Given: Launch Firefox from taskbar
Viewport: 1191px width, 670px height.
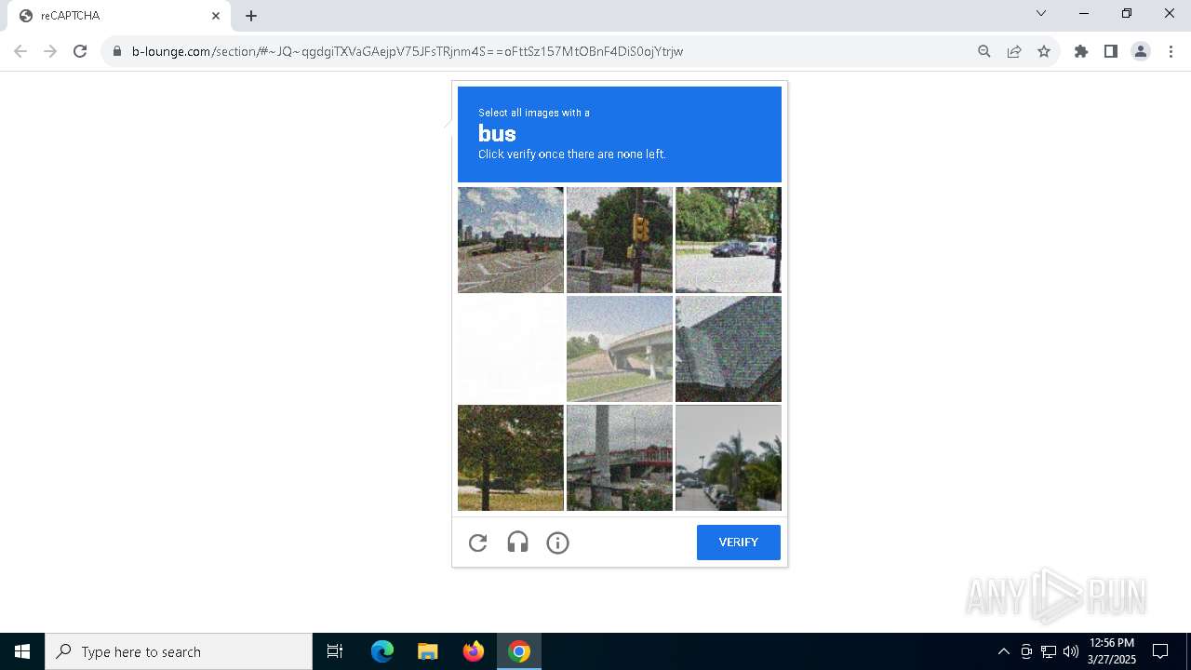Looking at the screenshot, I should [x=474, y=651].
